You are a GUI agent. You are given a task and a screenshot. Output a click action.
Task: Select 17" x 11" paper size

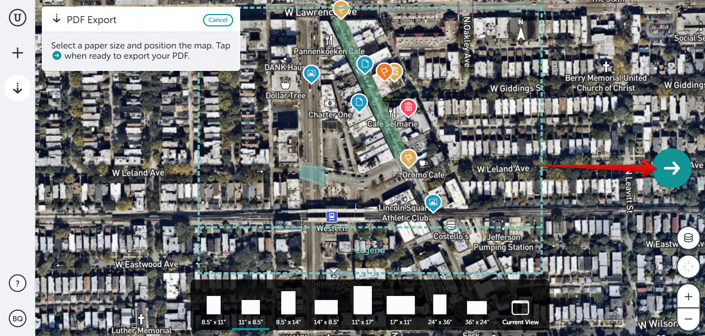[x=401, y=310]
